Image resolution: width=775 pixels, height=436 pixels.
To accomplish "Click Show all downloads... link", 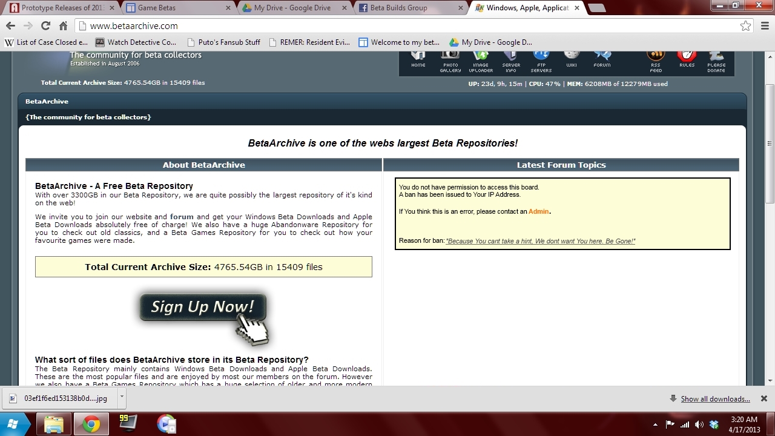I will 715,399.
